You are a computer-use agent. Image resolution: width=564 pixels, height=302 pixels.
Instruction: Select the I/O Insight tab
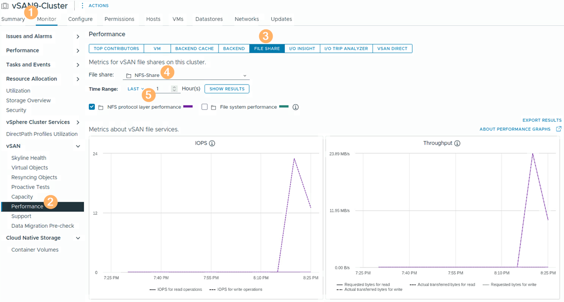302,49
